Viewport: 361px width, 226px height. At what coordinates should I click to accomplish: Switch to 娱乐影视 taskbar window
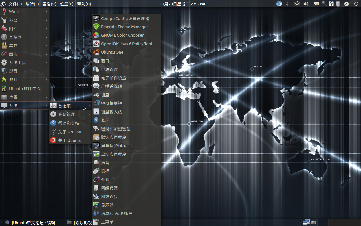(x=80, y=223)
